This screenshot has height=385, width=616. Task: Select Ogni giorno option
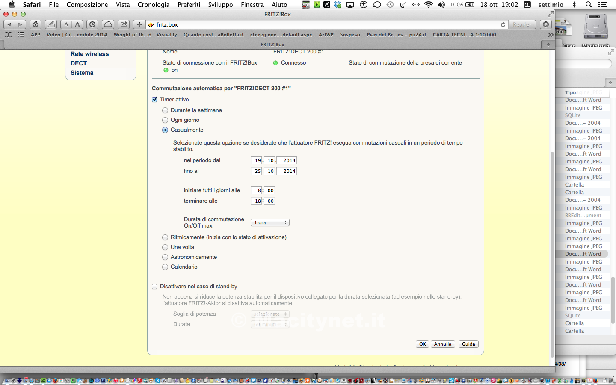[x=165, y=120]
